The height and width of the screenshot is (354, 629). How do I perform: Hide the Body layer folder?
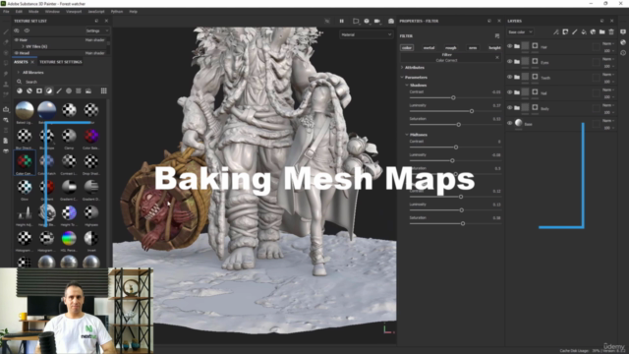pyautogui.click(x=509, y=107)
